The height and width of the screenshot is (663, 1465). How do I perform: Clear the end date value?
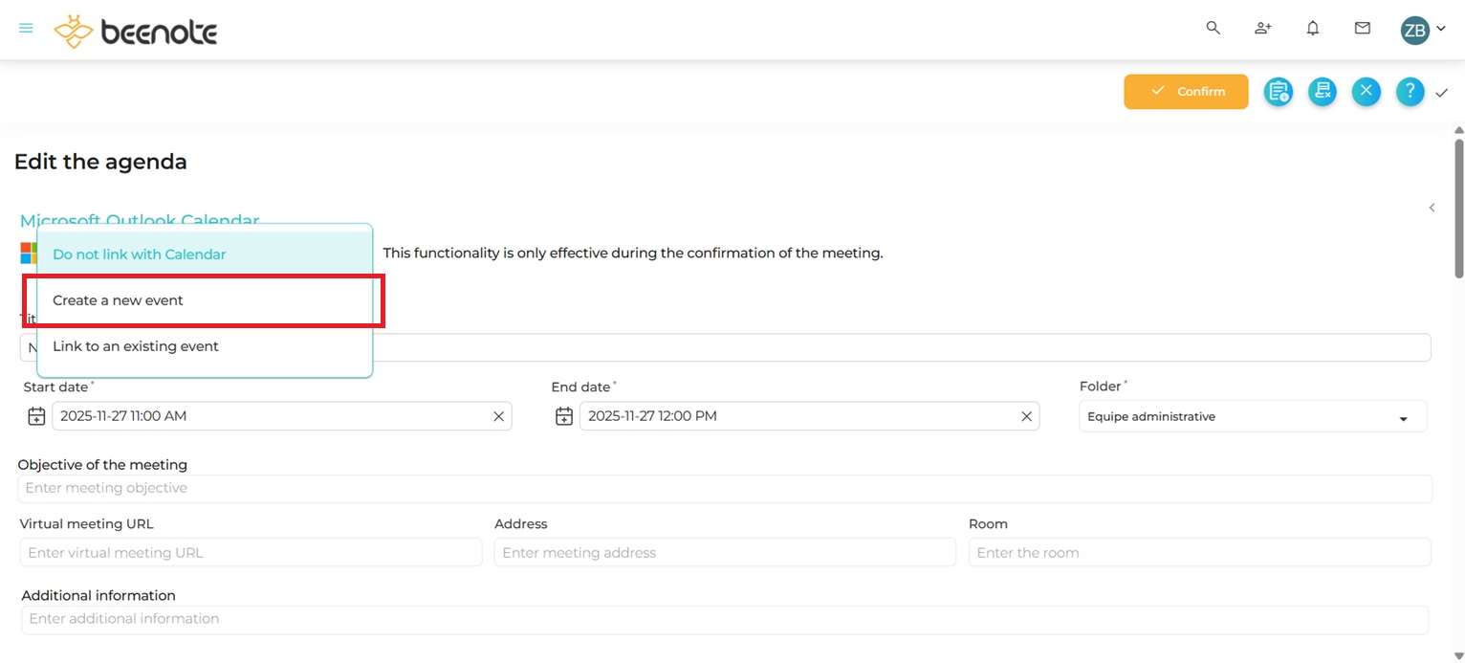tap(1026, 416)
